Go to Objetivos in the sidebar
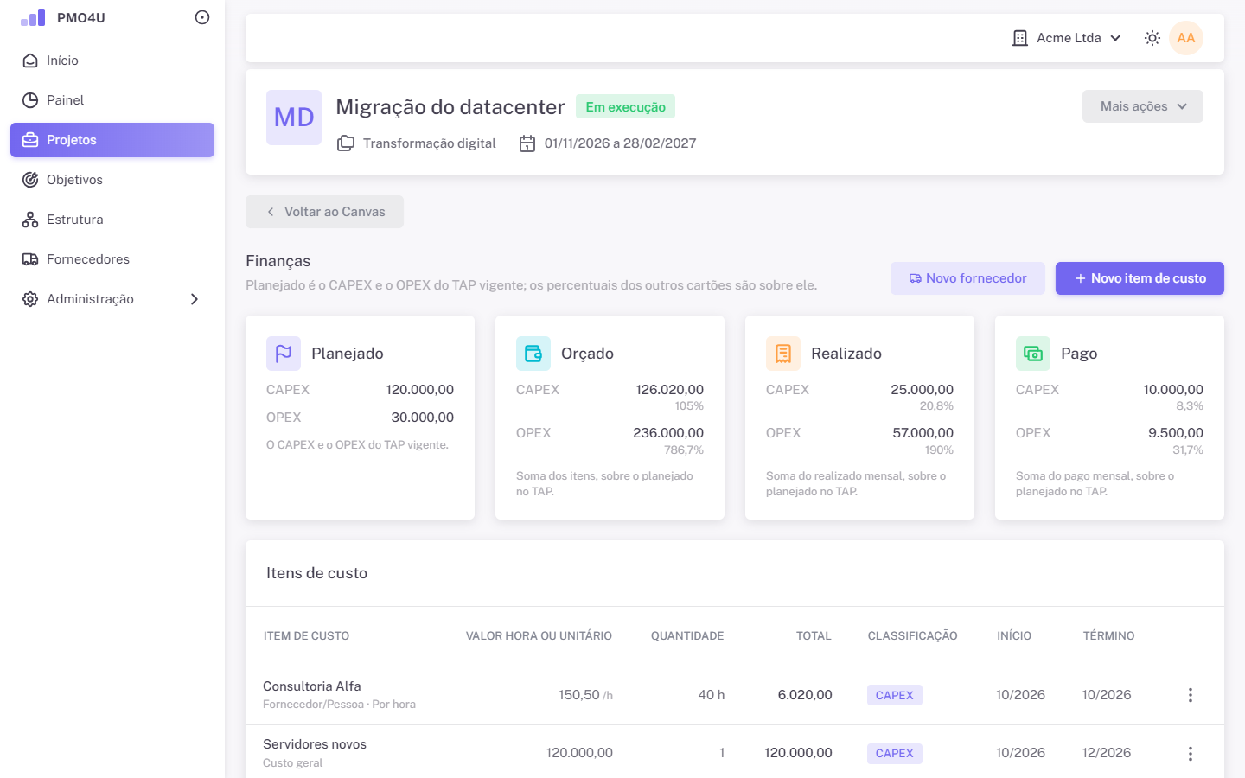Image resolution: width=1245 pixels, height=778 pixels. click(112, 180)
